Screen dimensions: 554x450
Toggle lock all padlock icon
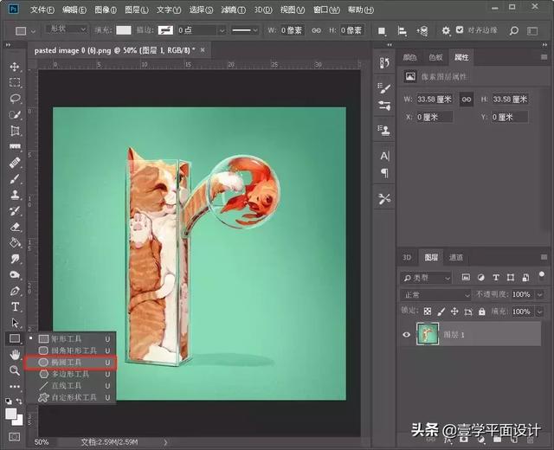[481, 312]
